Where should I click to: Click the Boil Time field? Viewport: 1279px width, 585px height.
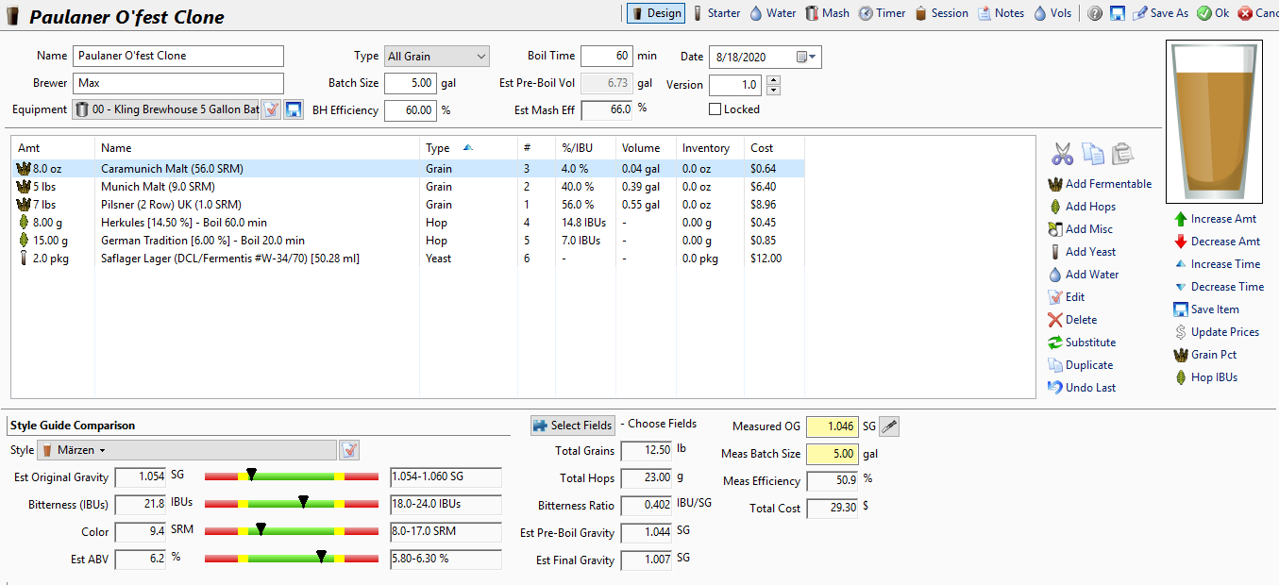tap(606, 56)
